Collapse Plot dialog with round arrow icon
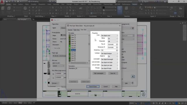187x105 pixels. (x=132, y=83)
